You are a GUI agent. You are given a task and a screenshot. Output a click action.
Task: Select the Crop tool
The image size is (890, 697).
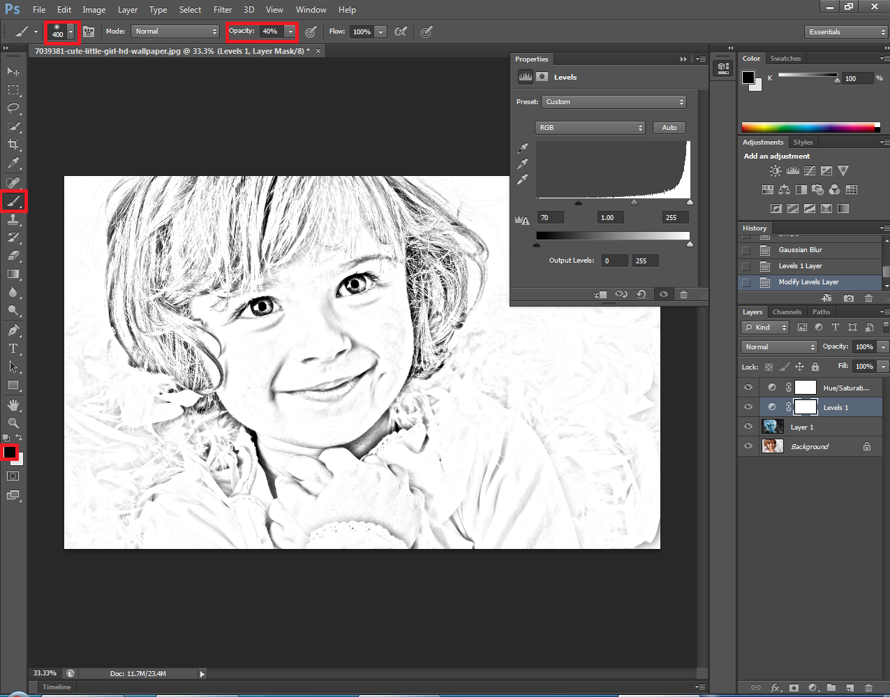(x=13, y=145)
